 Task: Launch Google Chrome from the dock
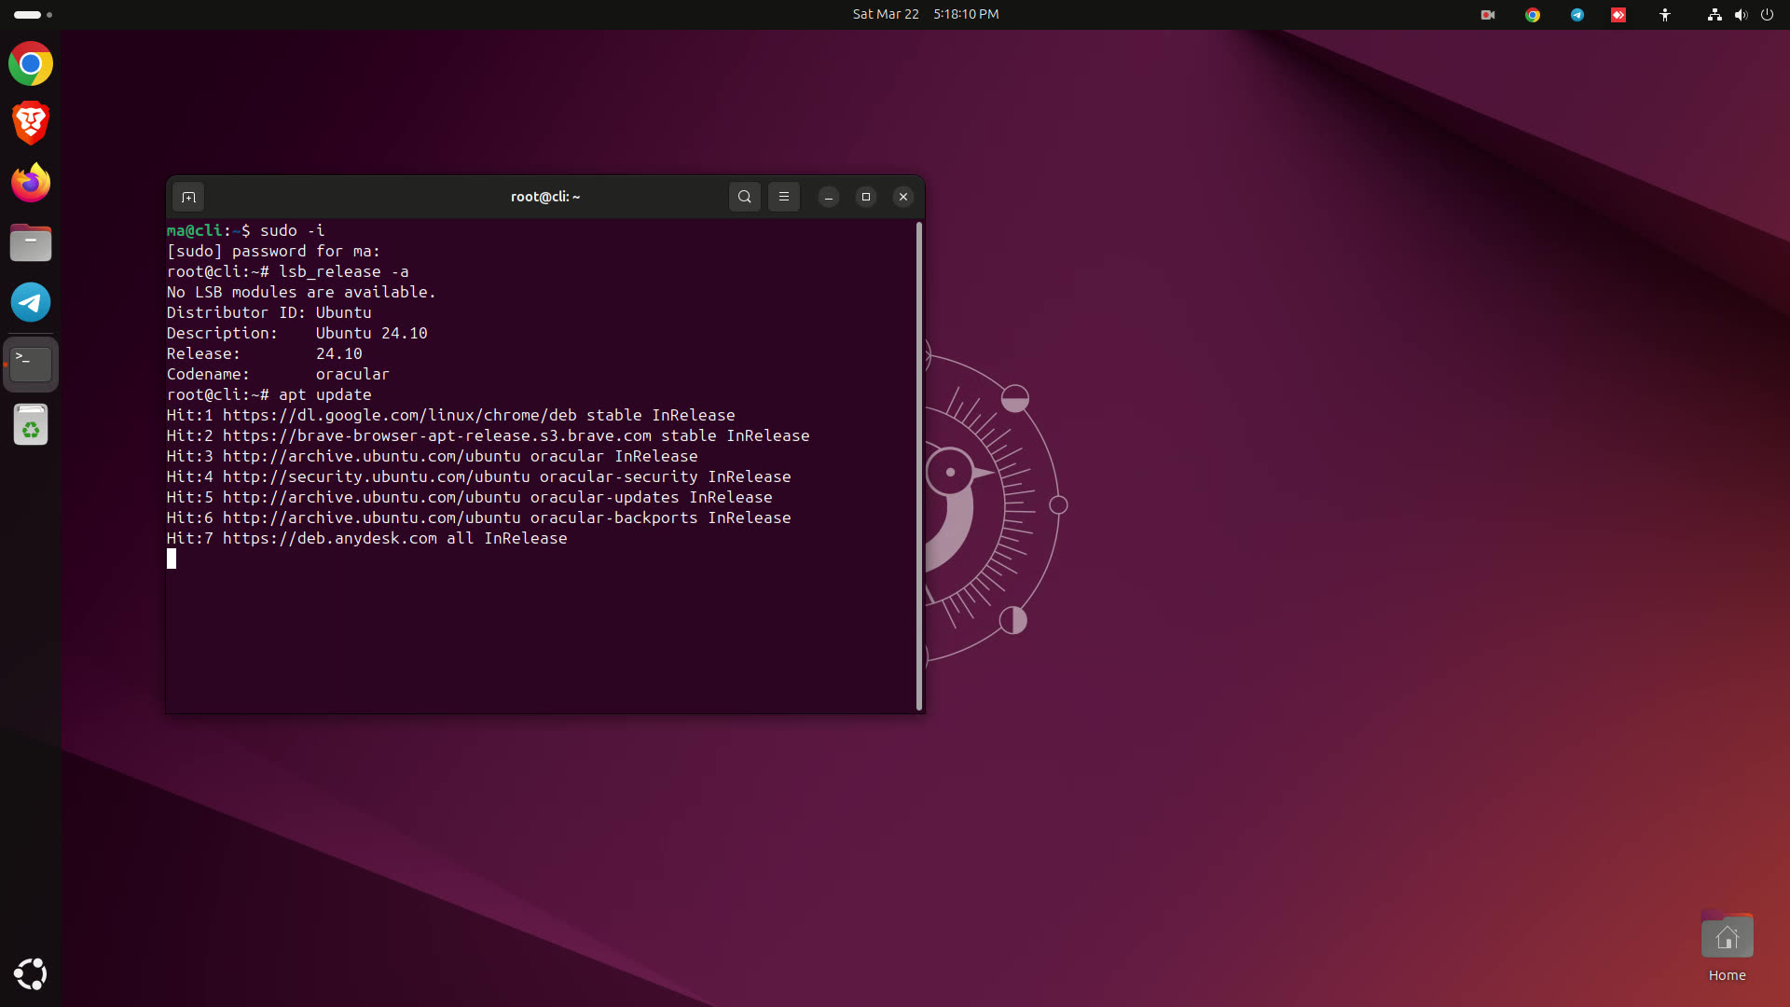pos(30,63)
